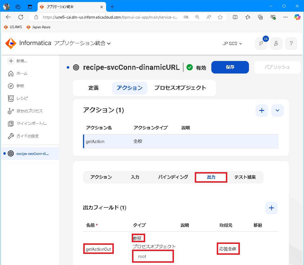Image resolution: width=304 pixels, height=265 pixels.
Task: Open new browser tab with plus
Action: (112, 7)
